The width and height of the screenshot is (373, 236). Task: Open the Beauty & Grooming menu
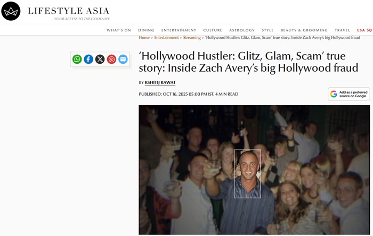point(304,30)
